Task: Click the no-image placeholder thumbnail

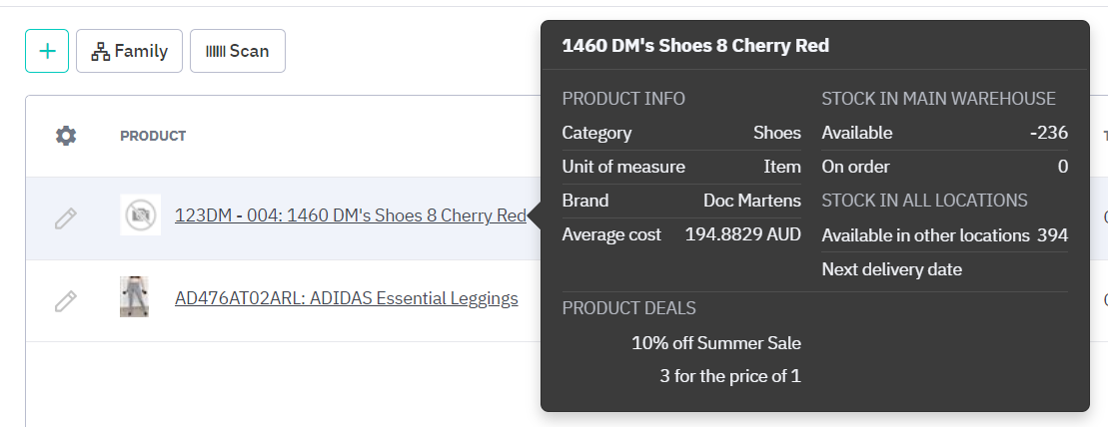Action: tap(140, 215)
